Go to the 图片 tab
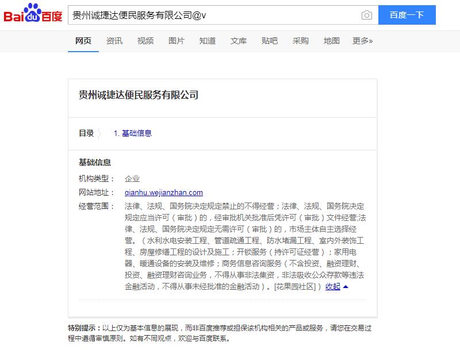 click(x=177, y=41)
